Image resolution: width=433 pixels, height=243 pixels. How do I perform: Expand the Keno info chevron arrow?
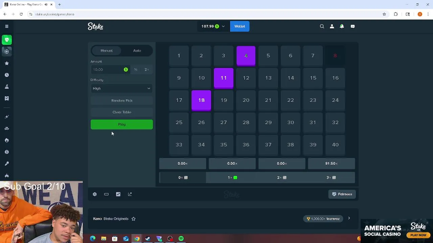(349, 218)
